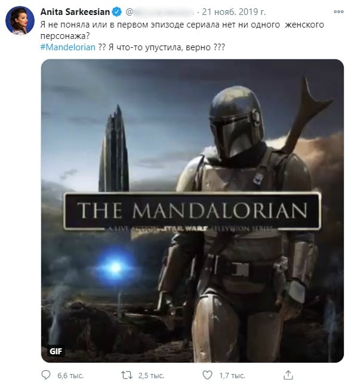
Task: Retweet using the arrows icon
Action: [127, 375]
